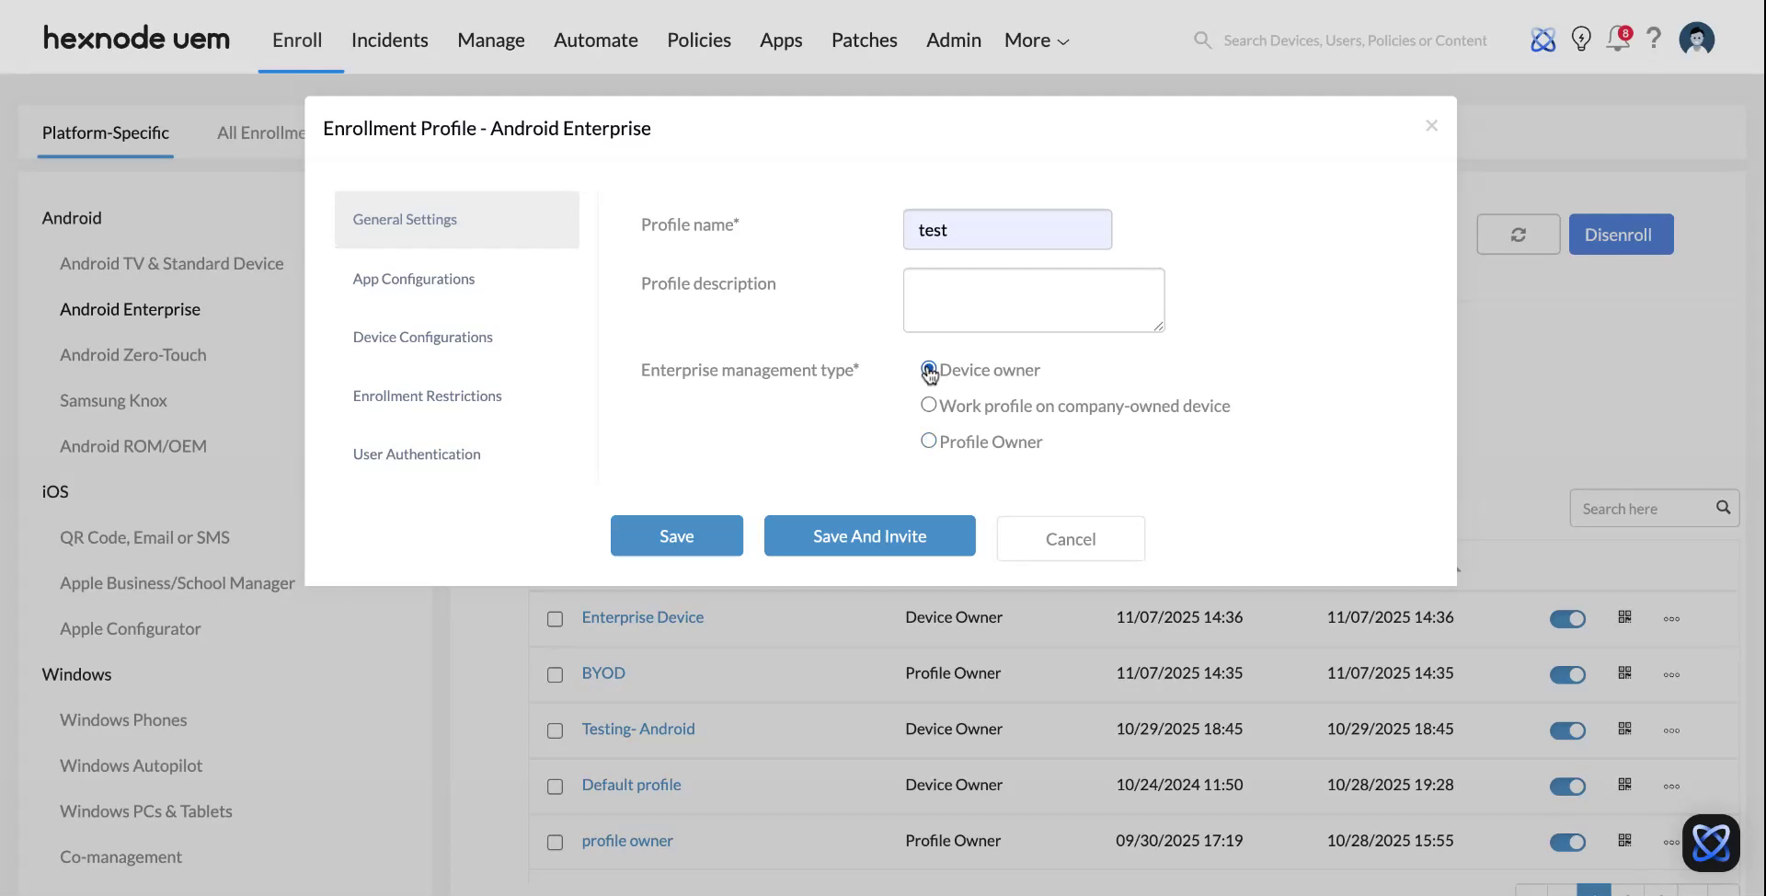Switch to the All Enrollments tab
Viewport: 1766px width, 896px height.
click(x=262, y=132)
